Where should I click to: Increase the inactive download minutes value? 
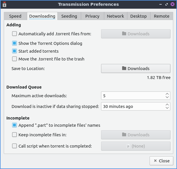[x=167, y=104]
